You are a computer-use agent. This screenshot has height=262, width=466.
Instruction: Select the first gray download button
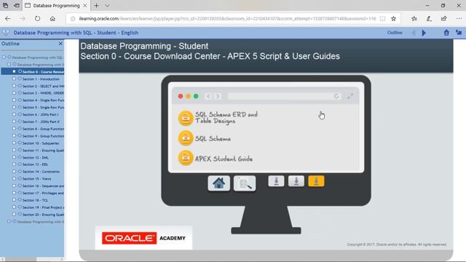(276, 181)
